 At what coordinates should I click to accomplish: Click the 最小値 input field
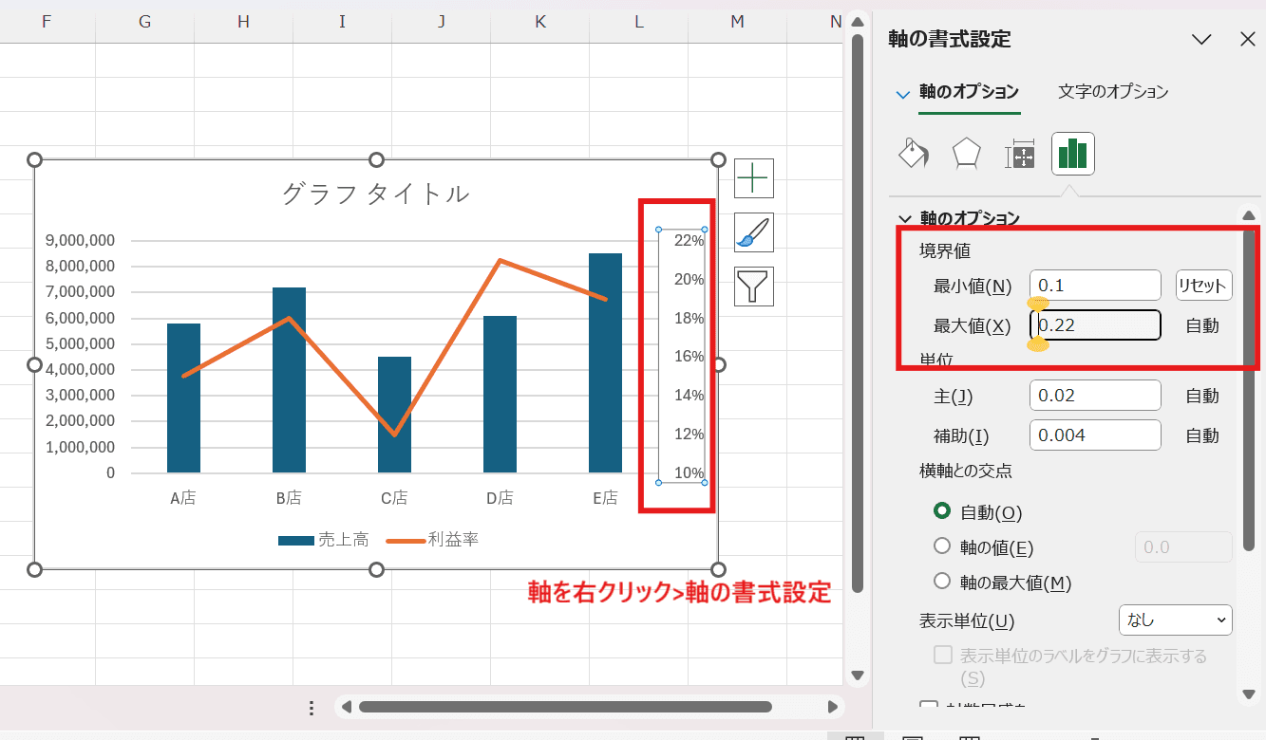click(x=1094, y=286)
